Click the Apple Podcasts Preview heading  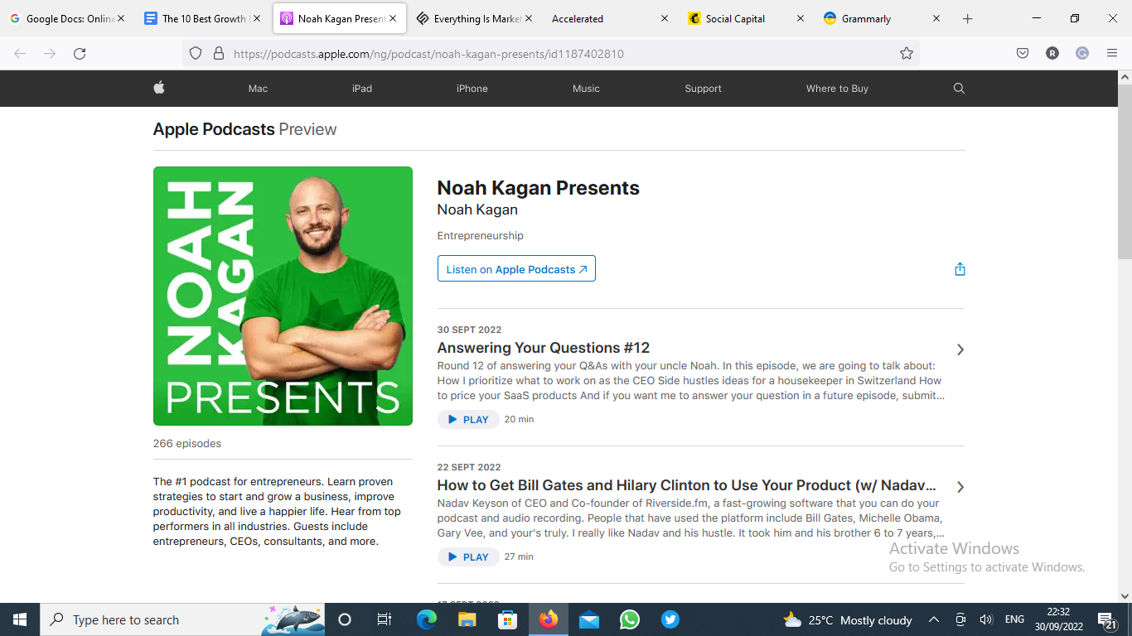coord(244,129)
